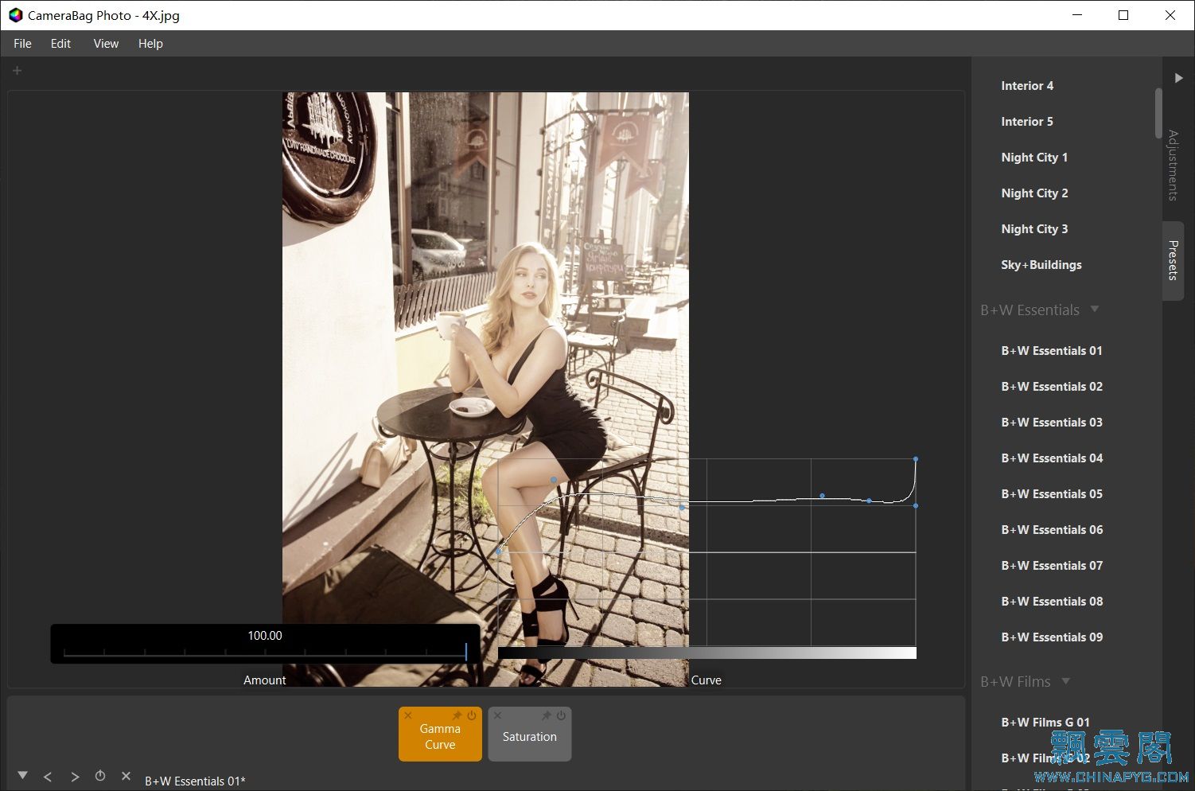Switch to the Adjustments tab
This screenshot has width=1195, height=791.
click(x=1173, y=165)
